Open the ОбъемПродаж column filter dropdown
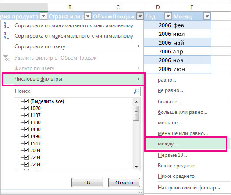 tap(140, 16)
